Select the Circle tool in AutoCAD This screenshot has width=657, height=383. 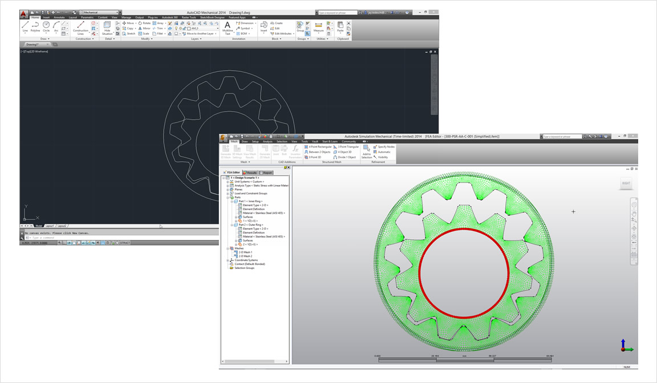tap(46, 27)
